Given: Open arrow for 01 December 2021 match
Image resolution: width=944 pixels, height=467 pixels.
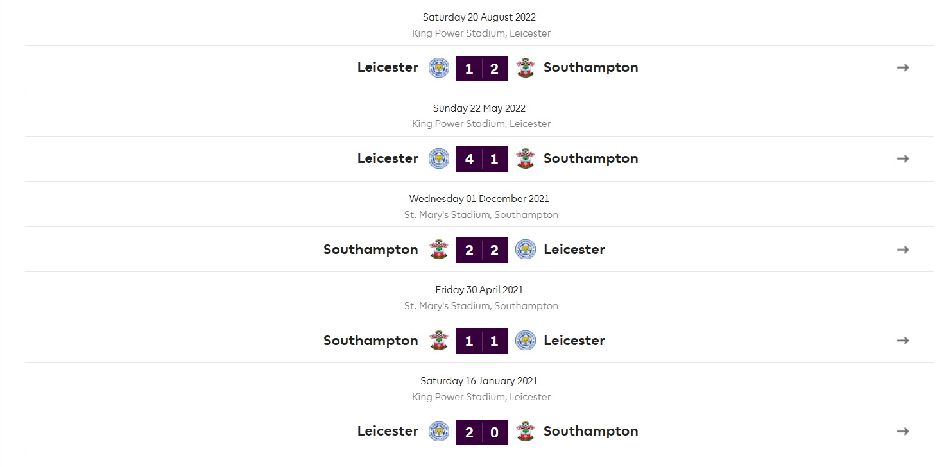Looking at the screenshot, I should point(903,250).
